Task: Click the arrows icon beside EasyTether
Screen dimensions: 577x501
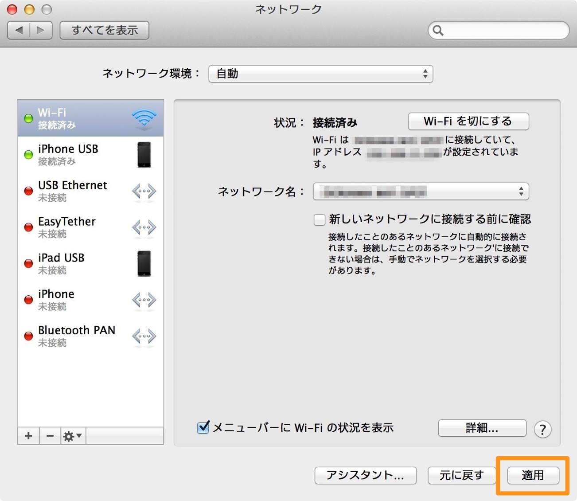Action: [144, 227]
